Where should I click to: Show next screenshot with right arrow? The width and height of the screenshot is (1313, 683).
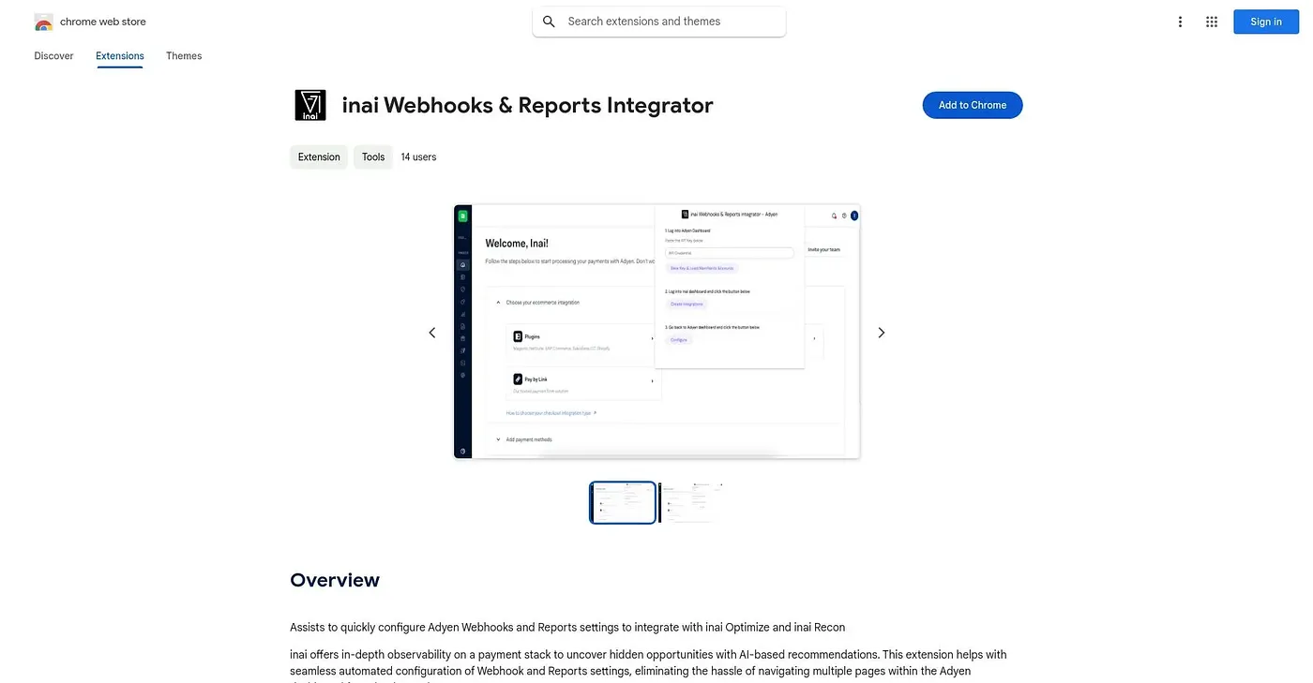point(882,333)
